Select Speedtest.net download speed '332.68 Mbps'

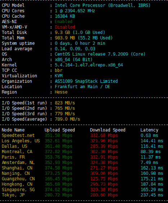pos(104,135)
